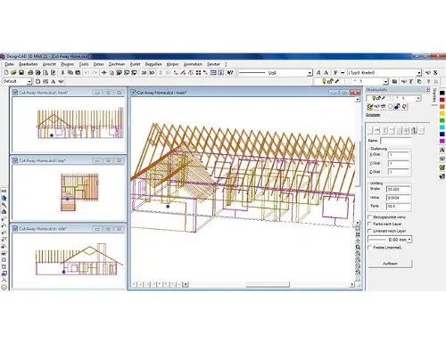Cut selection with the scissors icon

(62, 72)
